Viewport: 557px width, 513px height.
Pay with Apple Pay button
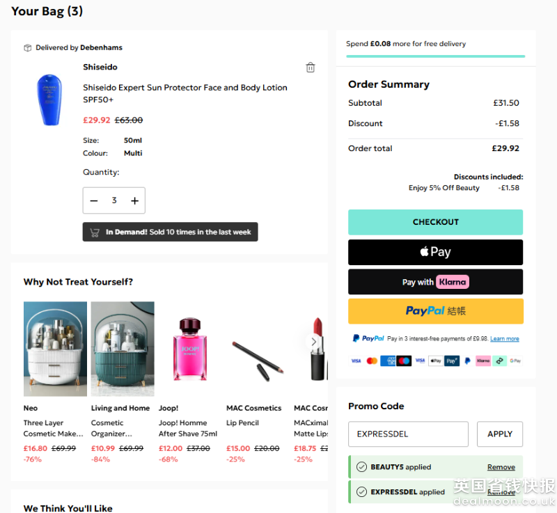pyautogui.click(x=435, y=252)
